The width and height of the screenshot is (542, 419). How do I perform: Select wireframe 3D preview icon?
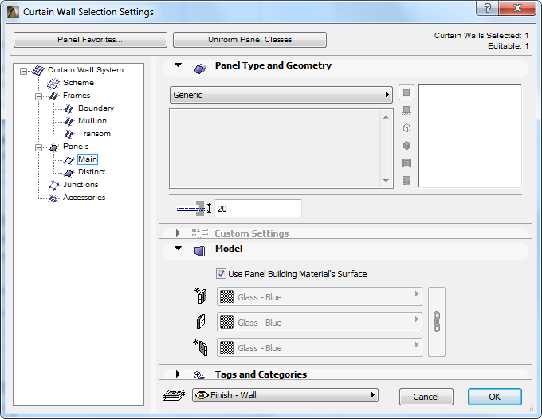pos(406,127)
